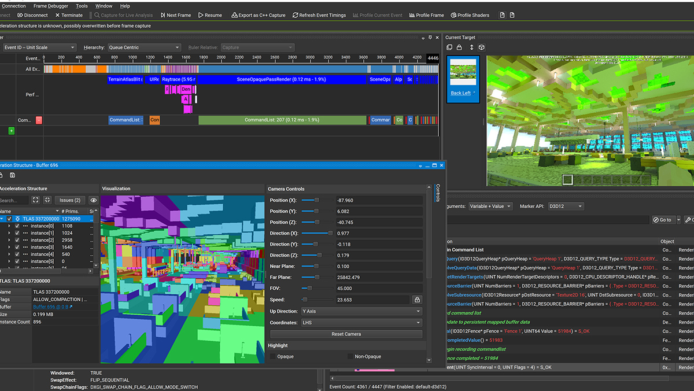Adjust the FOV slider

tap(309, 289)
